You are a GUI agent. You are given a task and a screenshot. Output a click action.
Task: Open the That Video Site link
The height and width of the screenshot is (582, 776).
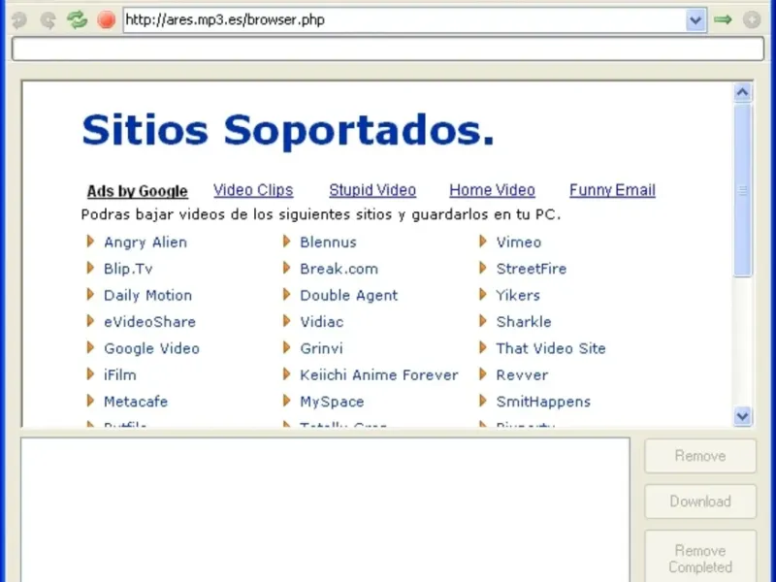tap(551, 349)
